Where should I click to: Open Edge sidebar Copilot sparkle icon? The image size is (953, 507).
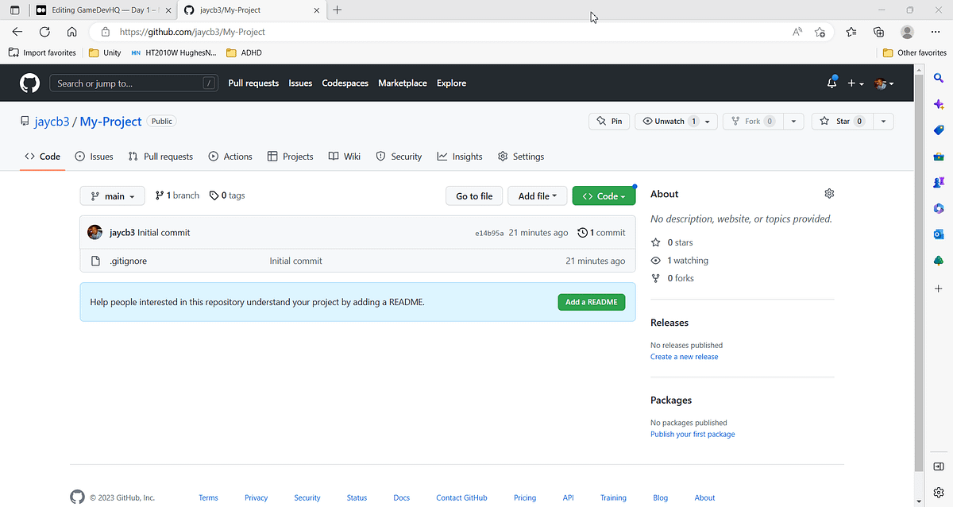click(x=938, y=104)
